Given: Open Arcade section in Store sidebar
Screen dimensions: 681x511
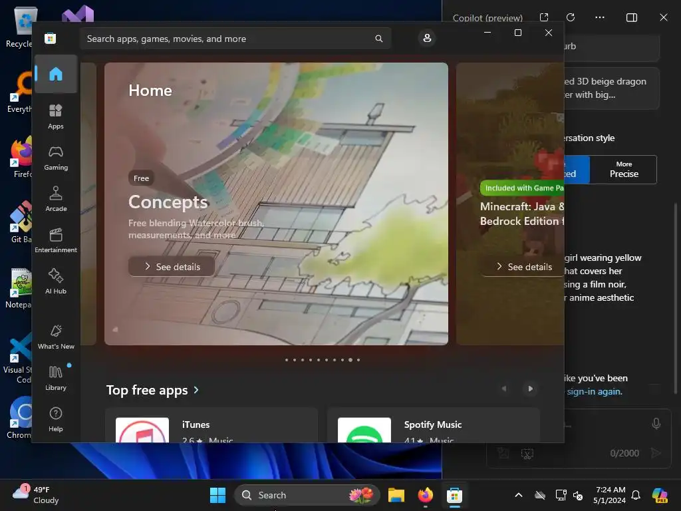Looking at the screenshot, I should [x=56, y=199].
